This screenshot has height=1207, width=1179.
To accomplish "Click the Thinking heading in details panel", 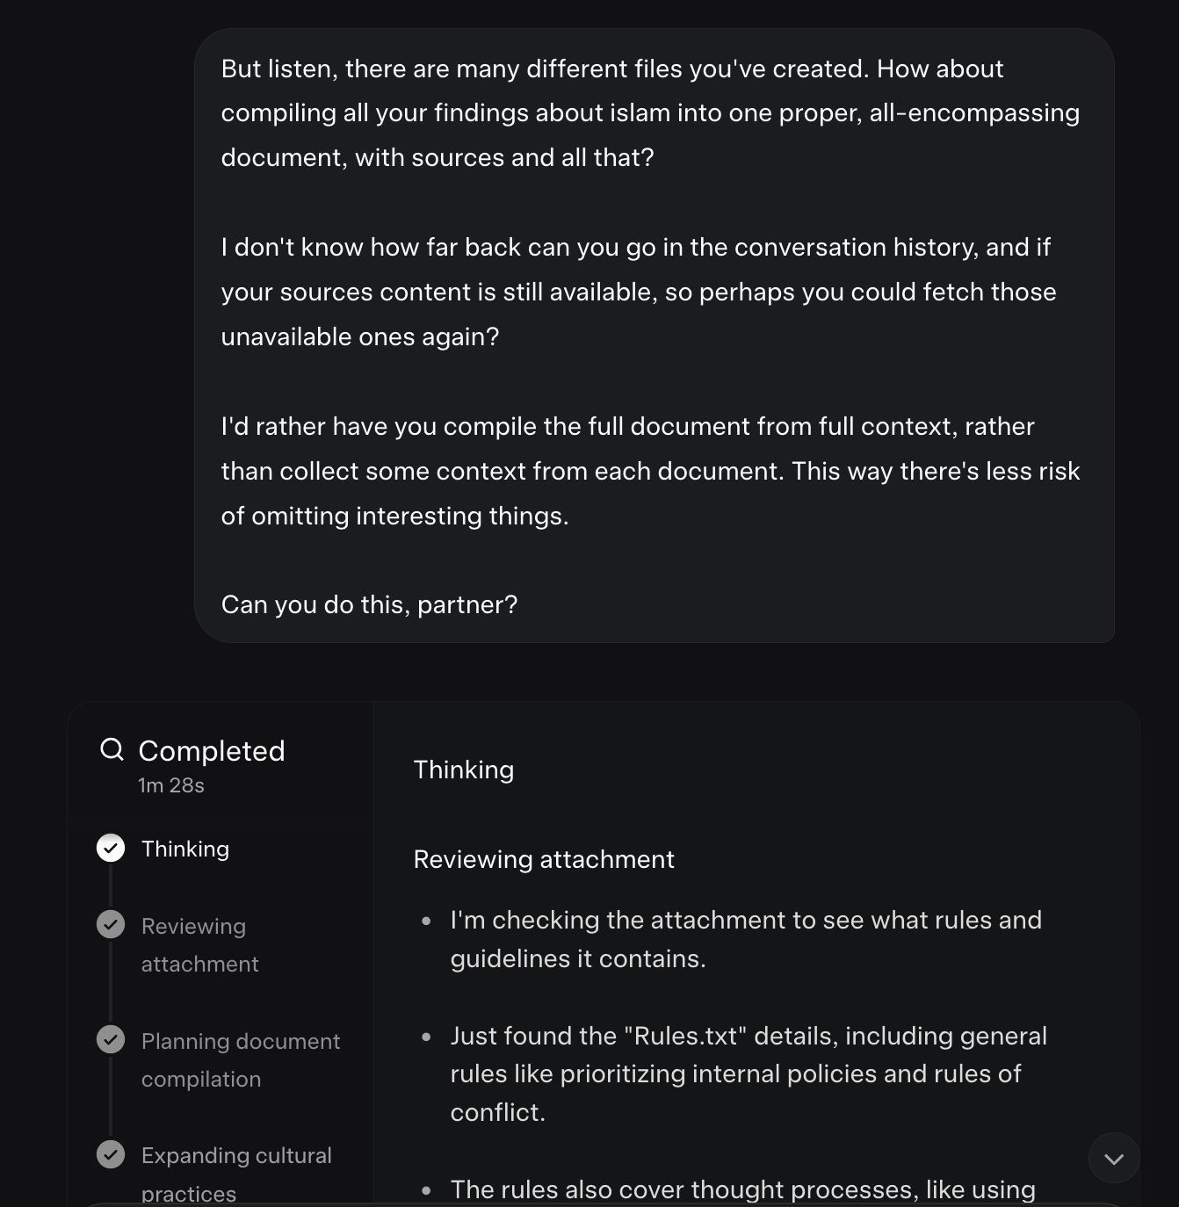I will tap(464, 770).
